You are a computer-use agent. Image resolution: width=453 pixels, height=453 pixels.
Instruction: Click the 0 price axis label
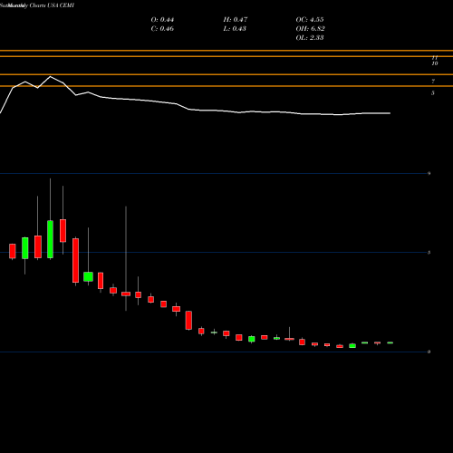click(x=429, y=352)
